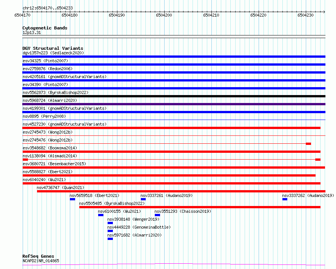Click the DGV Structural Variants track title
Screen dimensions: 336x269
click(53, 48)
